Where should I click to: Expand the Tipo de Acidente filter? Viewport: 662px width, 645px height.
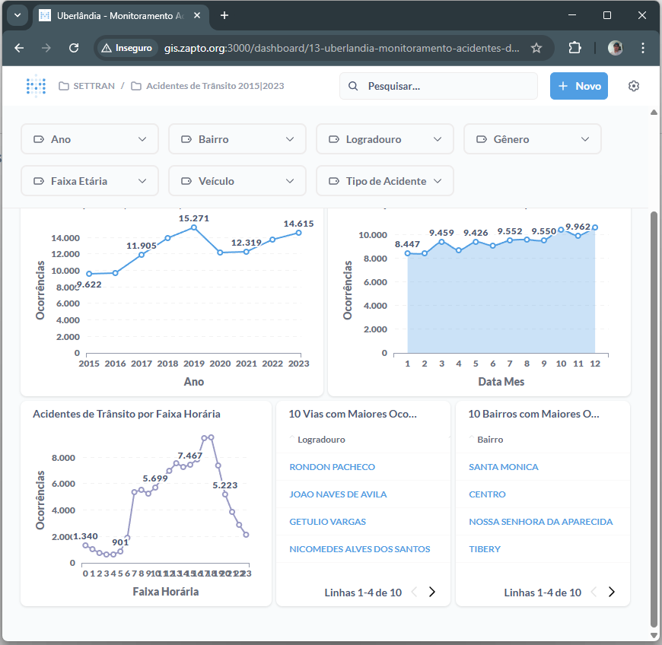384,181
